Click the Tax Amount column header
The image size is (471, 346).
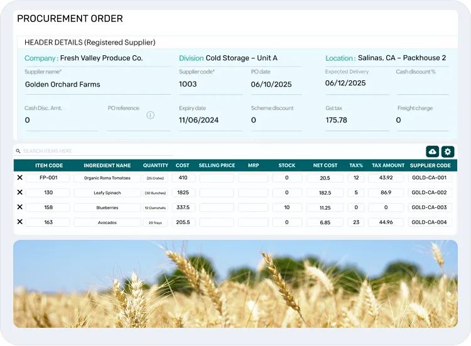click(388, 165)
